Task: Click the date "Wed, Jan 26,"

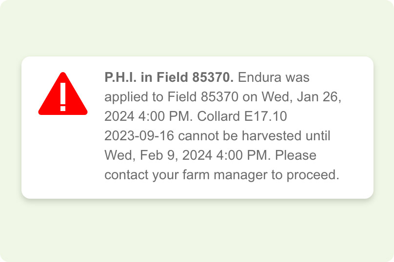Action: [x=301, y=97]
